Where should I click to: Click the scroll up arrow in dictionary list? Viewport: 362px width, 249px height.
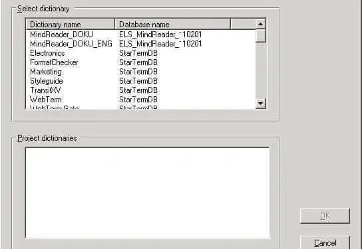pos(261,24)
